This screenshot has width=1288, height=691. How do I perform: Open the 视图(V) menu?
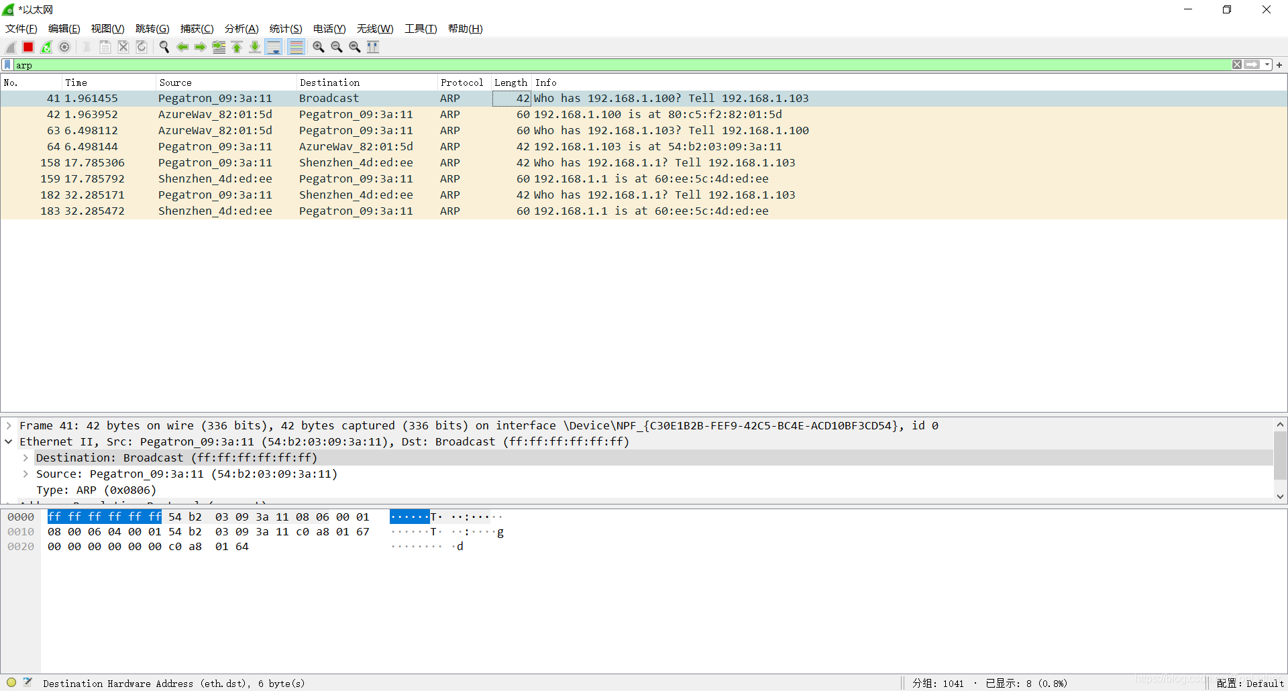click(108, 29)
